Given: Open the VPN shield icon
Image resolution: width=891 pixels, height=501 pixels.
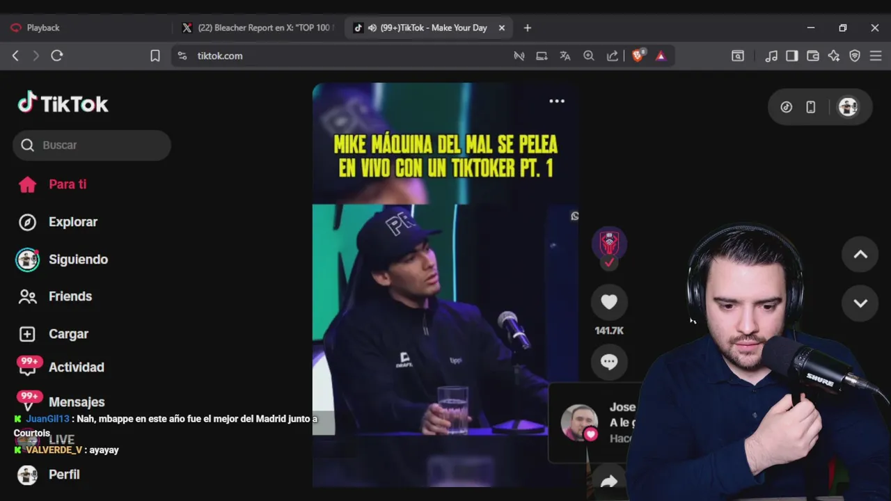Looking at the screenshot, I should click(855, 56).
